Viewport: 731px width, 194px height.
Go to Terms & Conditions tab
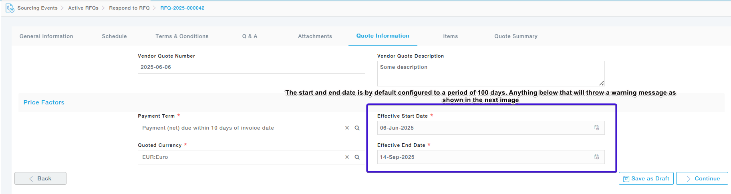coord(182,36)
